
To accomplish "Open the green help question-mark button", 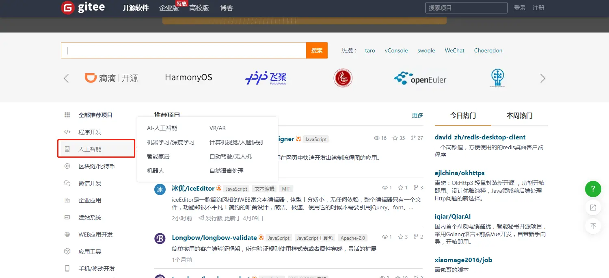I will (593, 189).
